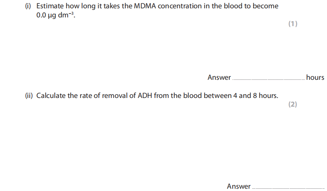Click the answer line before "hours"
327x191 pixels.
click(268, 79)
